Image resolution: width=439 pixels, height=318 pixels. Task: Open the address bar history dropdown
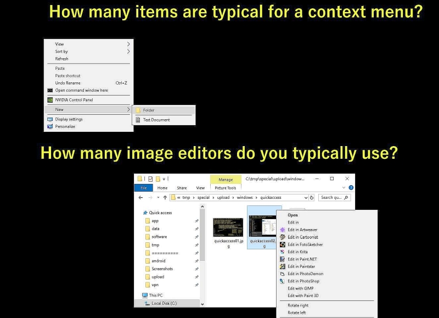point(306,198)
